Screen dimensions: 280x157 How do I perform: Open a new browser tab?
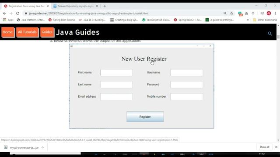click(x=105, y=6)
